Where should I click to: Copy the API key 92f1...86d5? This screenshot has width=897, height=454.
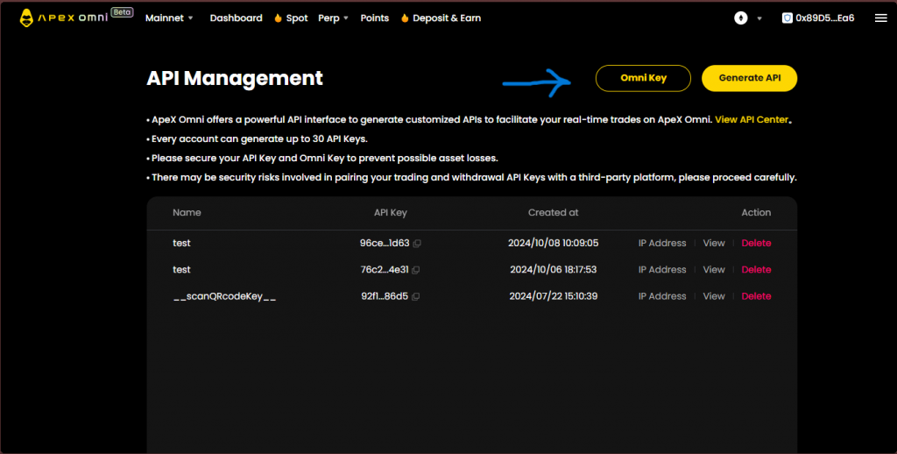(415, 297)
